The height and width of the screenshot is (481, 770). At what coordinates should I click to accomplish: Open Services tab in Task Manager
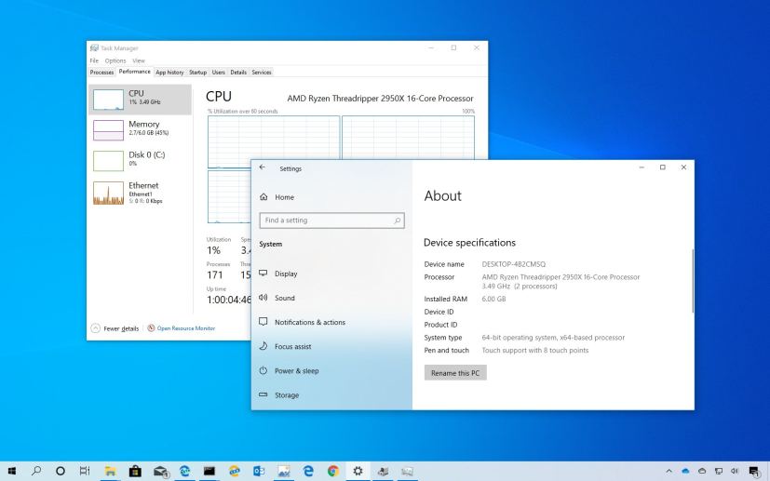tap(262, 73)
